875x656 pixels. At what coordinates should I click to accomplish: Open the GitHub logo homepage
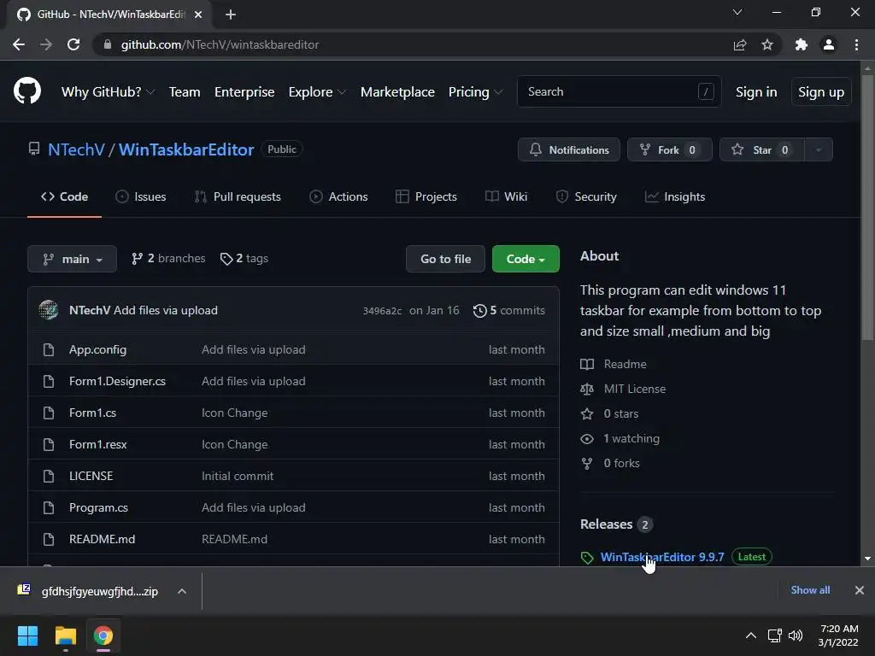27,91
